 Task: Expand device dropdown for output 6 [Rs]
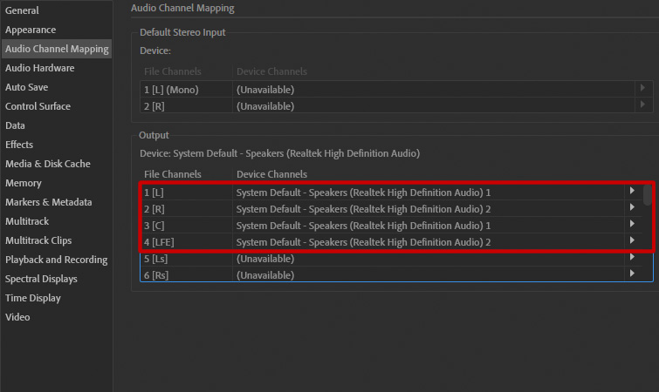632,274
